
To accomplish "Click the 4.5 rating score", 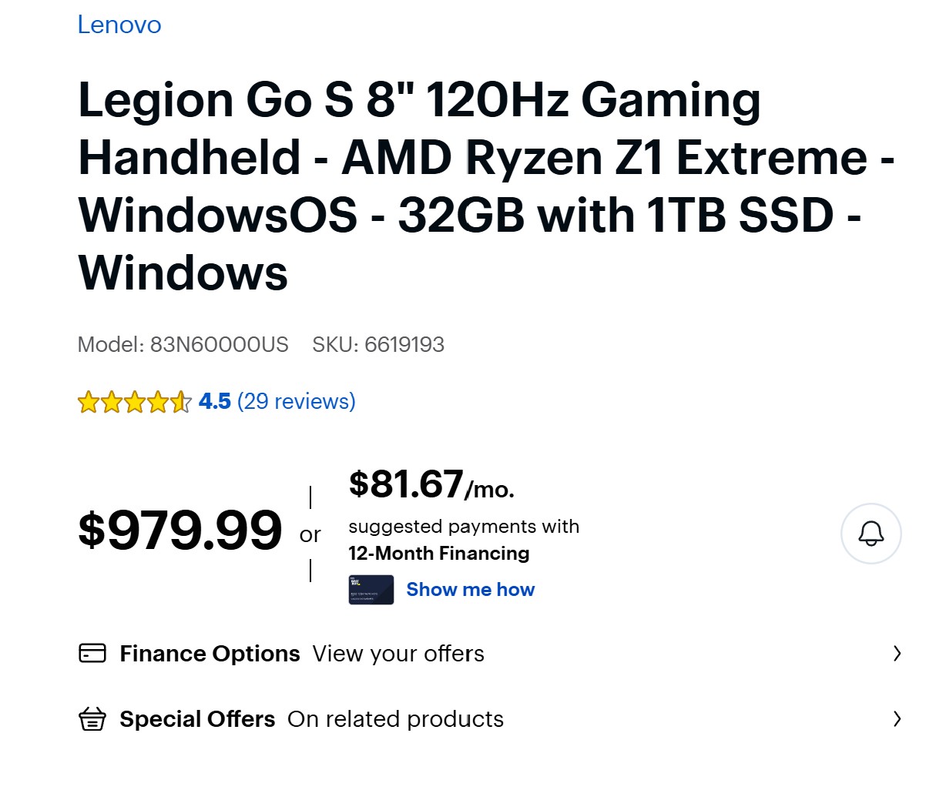I will 215,401.
